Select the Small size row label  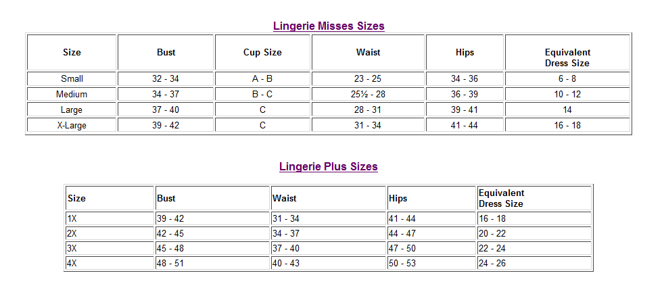coord(72,78)
